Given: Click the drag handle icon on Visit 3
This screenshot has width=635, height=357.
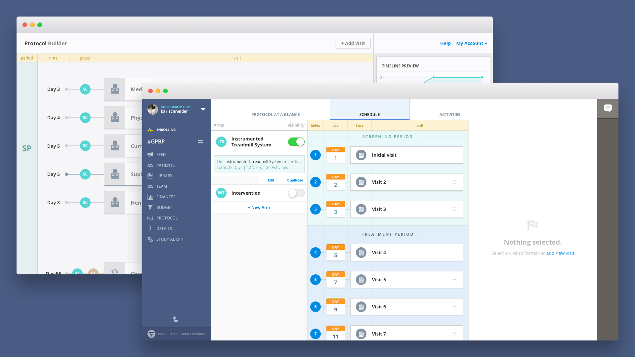Looking at the screenshot, I should pos(454,209).
